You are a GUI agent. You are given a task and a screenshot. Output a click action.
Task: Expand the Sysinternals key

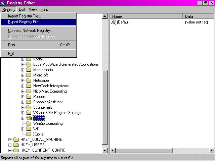[x=23, y=107]
